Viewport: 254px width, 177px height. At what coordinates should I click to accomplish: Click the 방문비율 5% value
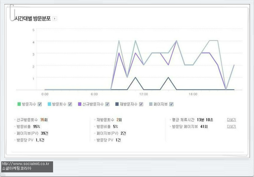116,127
